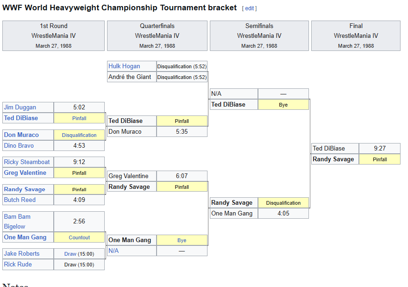The image size is (408, 287).
Task: Open the Don Muraco 1st Round link
Action: [x=21, y=135]
